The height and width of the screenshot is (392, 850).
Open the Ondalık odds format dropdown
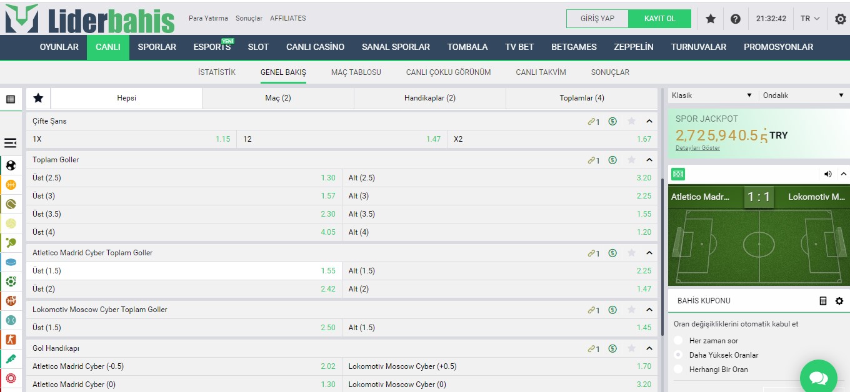pyautogui.click(x=803, y=96)
